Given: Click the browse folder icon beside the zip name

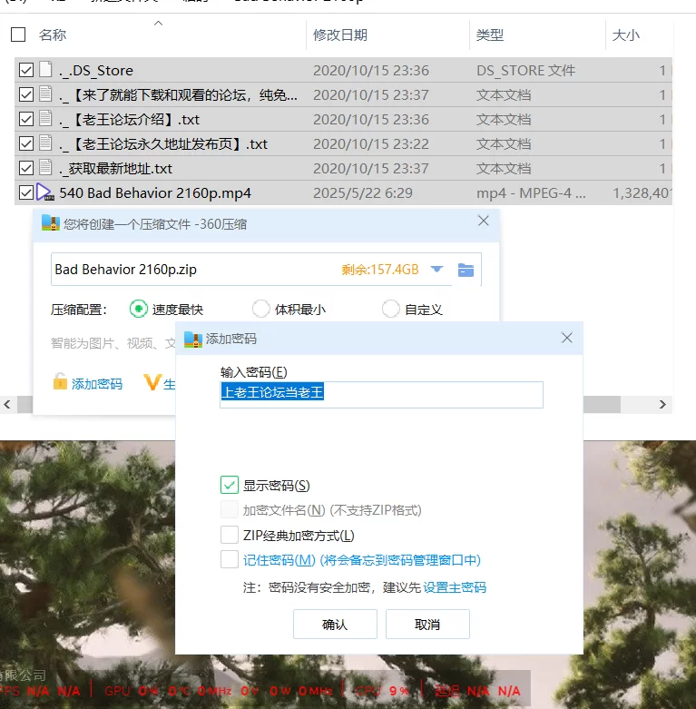Looking at the screenshot, I should point(466,270).
